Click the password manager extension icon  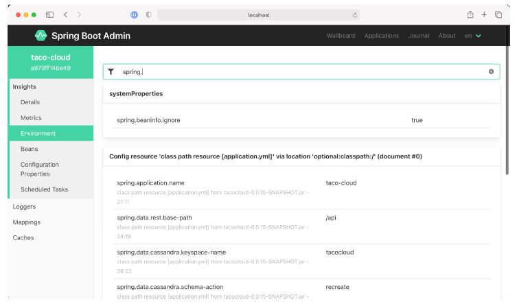click(134, 14)
